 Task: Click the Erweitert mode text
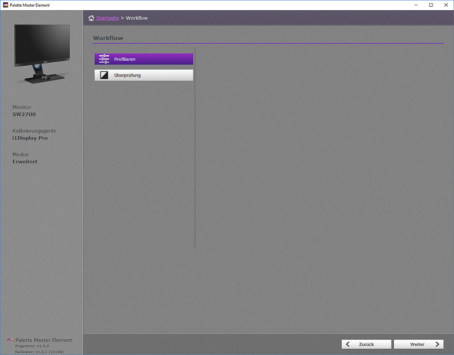[25, 162]
